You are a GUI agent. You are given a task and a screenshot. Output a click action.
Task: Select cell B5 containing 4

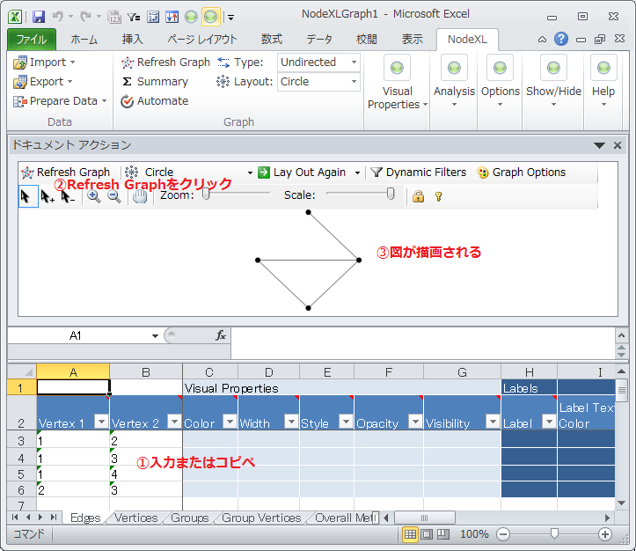tap(146, 474)
